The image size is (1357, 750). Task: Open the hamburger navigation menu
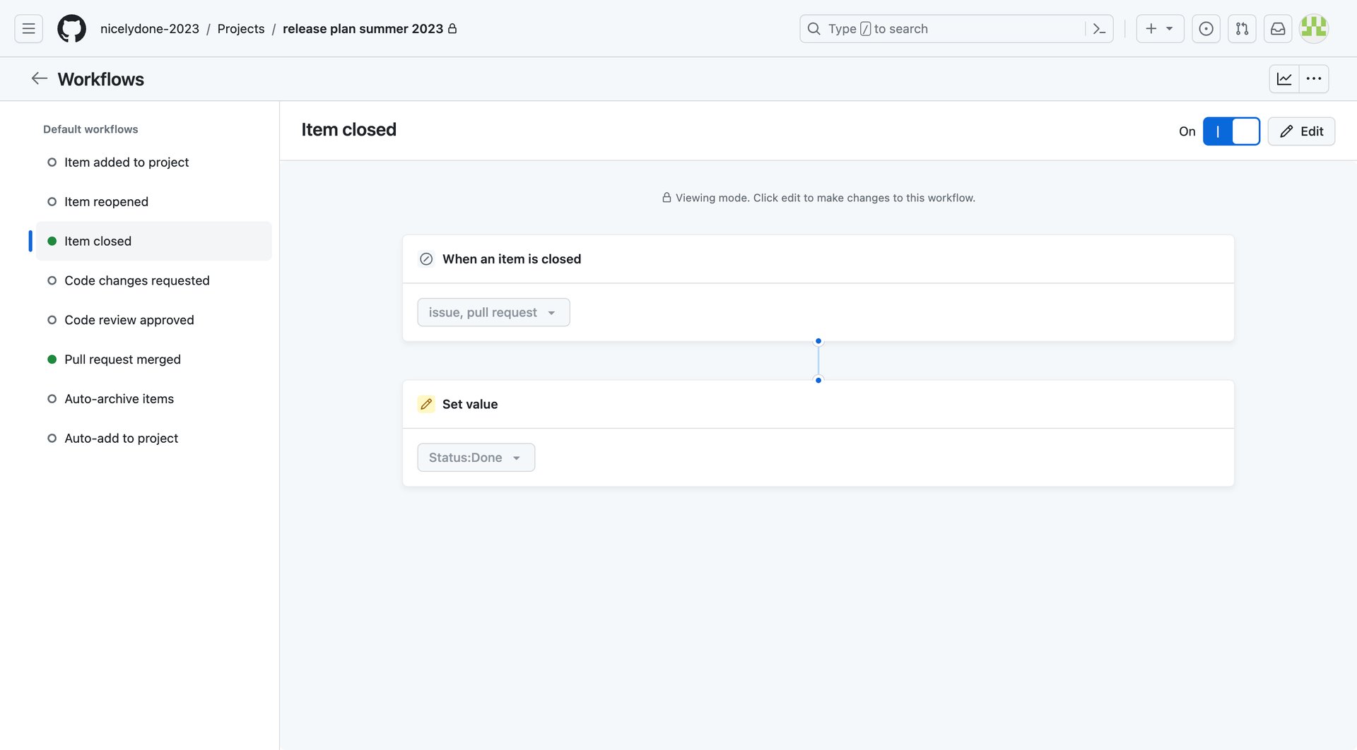[x=28, y=28]
